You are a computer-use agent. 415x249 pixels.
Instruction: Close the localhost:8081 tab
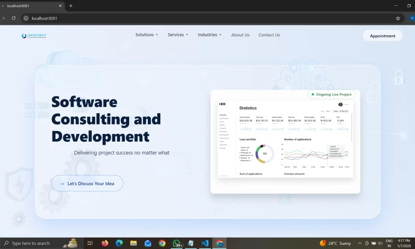point(60,6)
